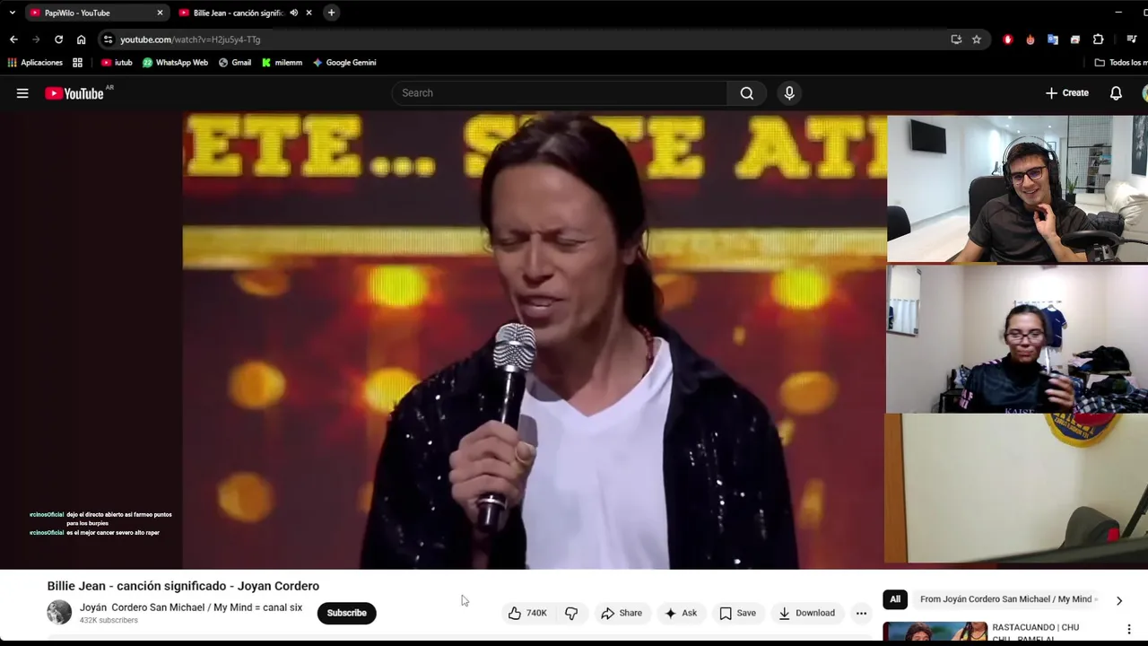Dislike the video with thumbs down
The image size is (1148, 646).
[x=571, y=613]
